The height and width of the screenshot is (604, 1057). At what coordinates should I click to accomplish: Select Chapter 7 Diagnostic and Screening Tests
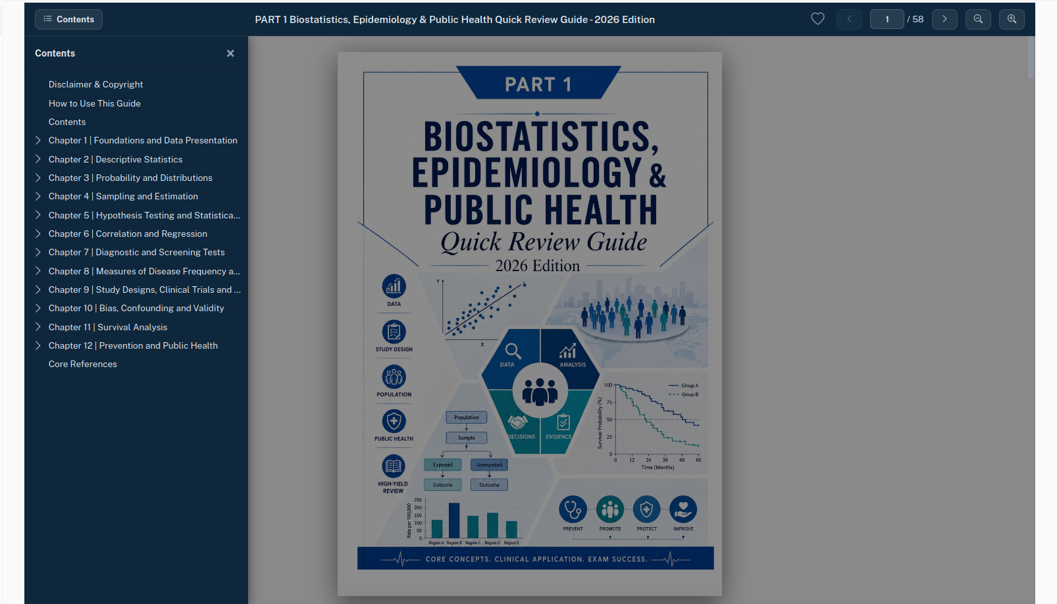point(136,252)
